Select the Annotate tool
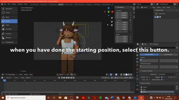This screenshot has width=179, height=100. coord(9,34)
